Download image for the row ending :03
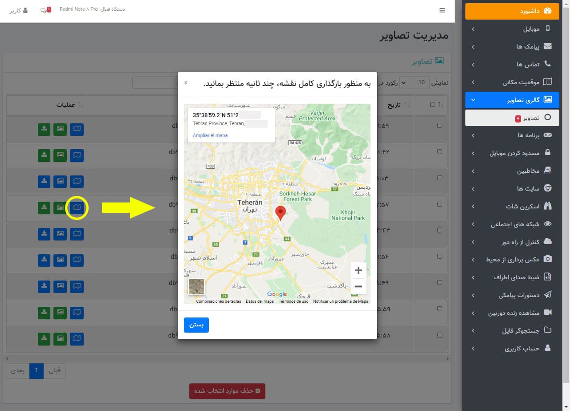Image resolution: width=570 pixels, height=411 pixels. pyautogui.click(x=44, y=182)
